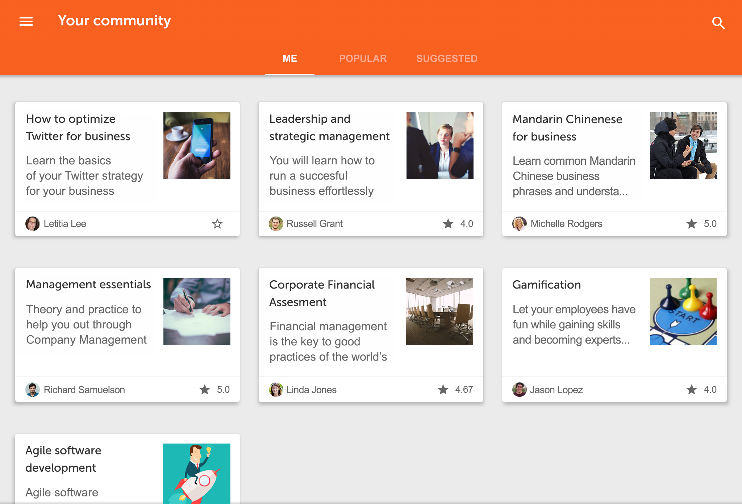Click description 'Learn common Mandarin Chinese business'
742x504 pixels.
pyautogui.click(x=574, y=176)
